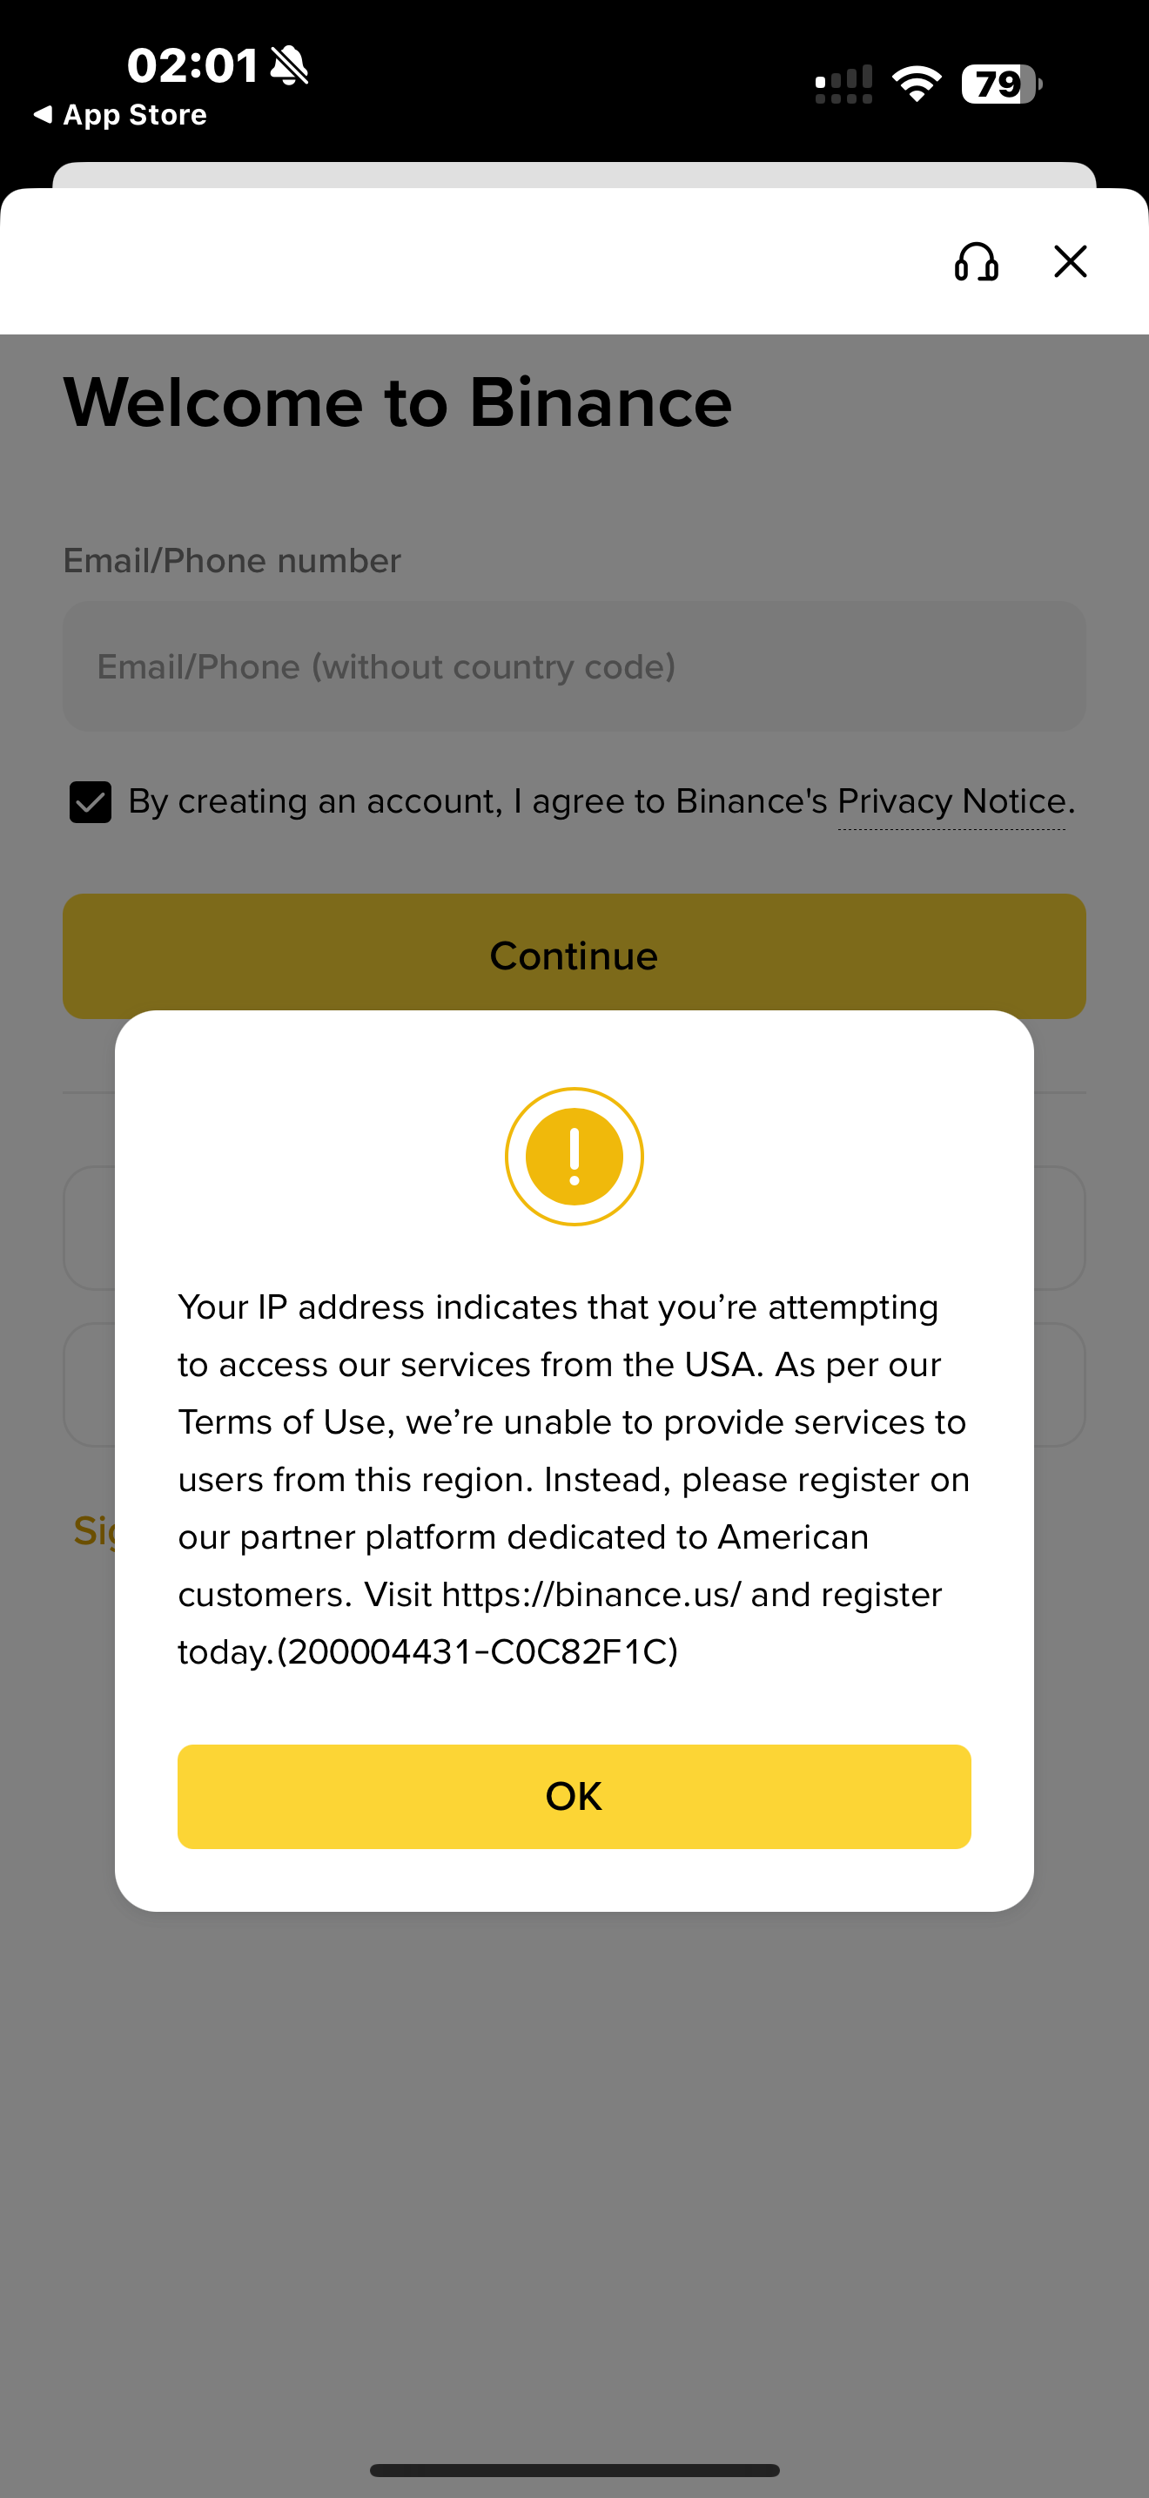This screenshot has height=2498, width=1149.
Task: Tap the error code 200004431-C0C82F1C
Action: coord(478,1652)
